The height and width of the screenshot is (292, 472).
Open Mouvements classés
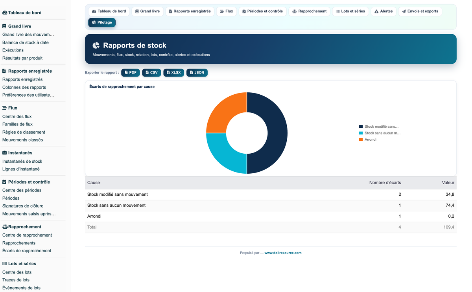point(22,140)
